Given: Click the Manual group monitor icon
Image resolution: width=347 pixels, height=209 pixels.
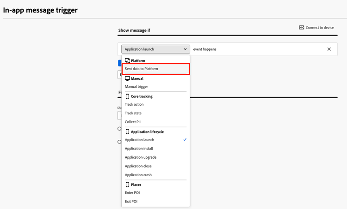Looking at the screenshot, I should pyautogui.click(x=127, y=78).
